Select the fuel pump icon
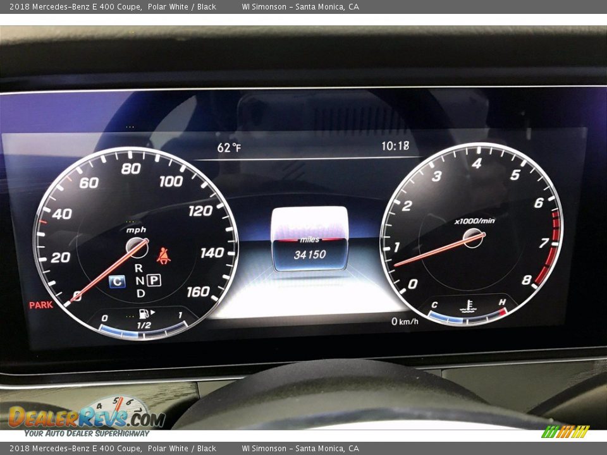Image resolution: width=607 pixels, height=455 pixels. tap(144, 313)
